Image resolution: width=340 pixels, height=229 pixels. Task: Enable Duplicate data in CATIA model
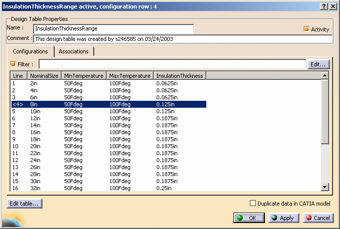click(252, 203)
